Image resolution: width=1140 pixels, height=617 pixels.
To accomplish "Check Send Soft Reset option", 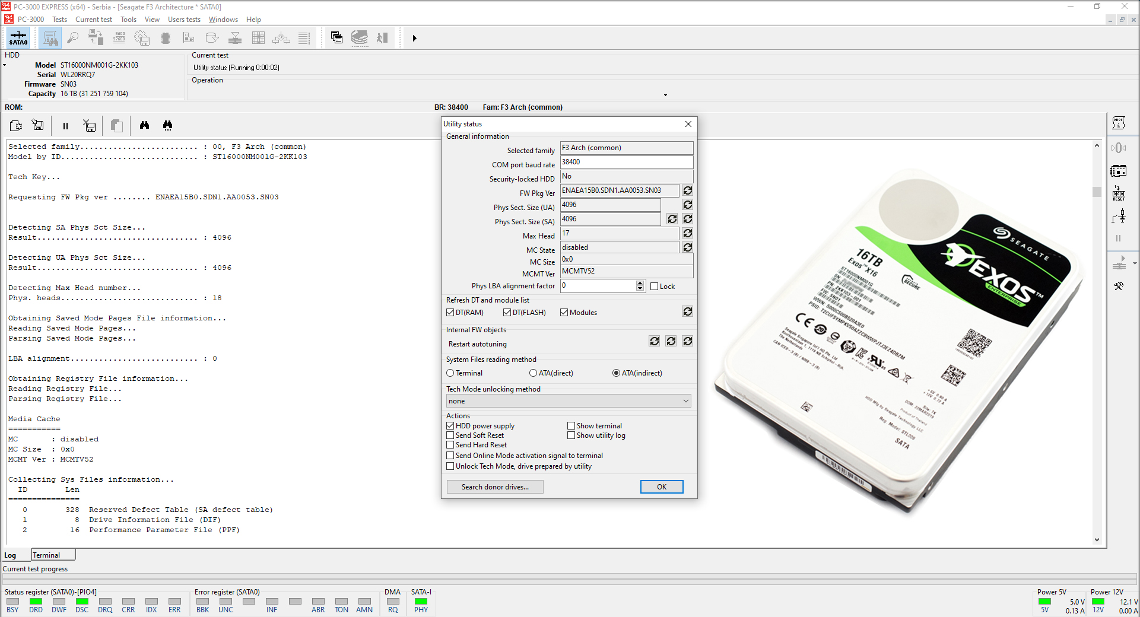I will (450, 435).
